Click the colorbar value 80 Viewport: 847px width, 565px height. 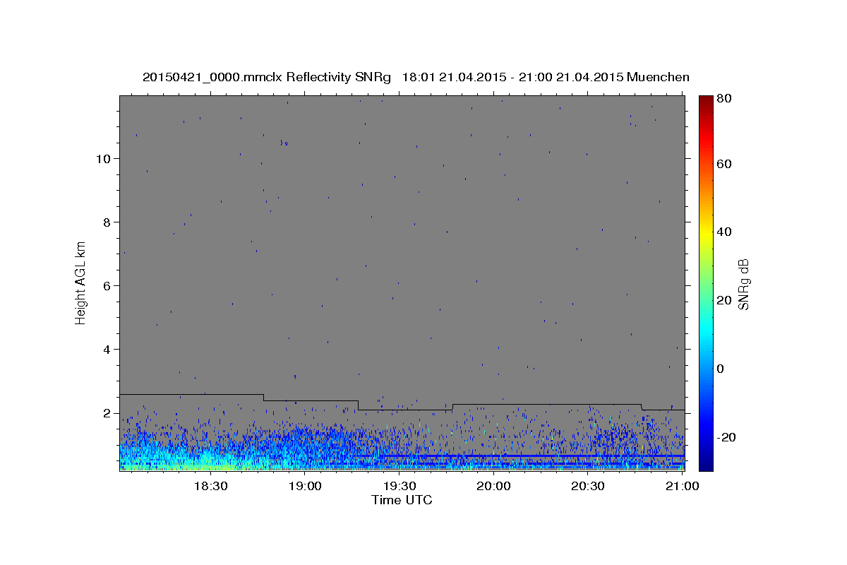coord(725,97)
